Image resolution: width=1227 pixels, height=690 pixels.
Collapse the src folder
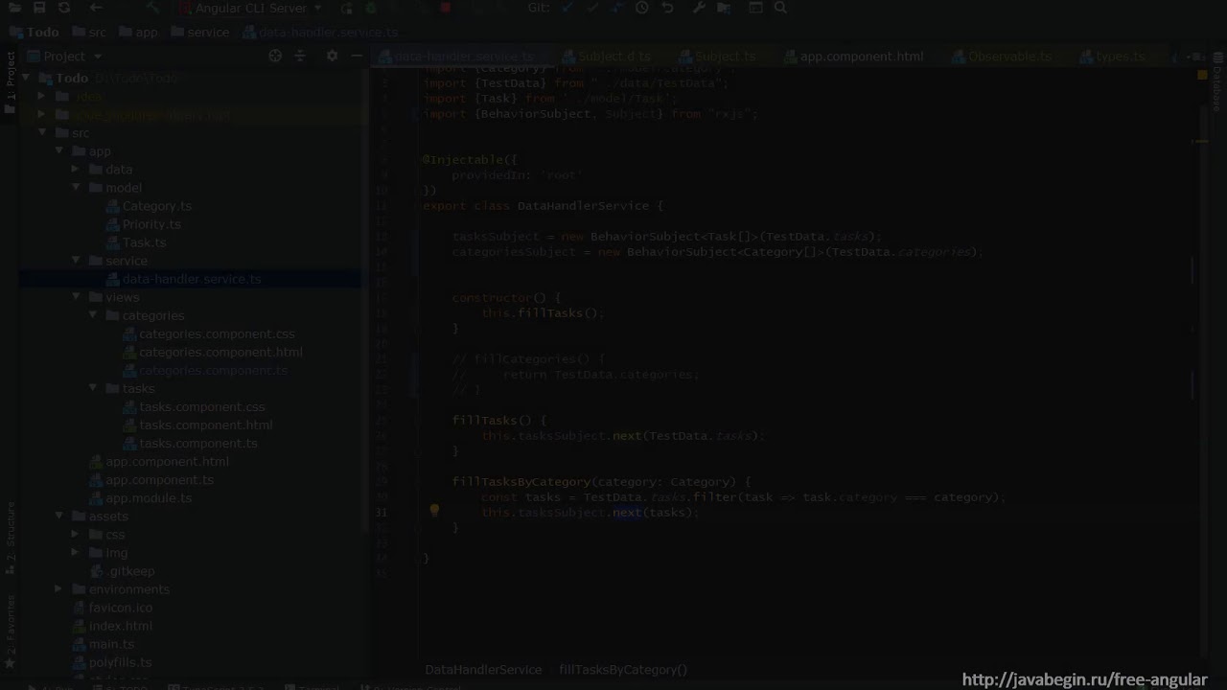coord(42,133)
